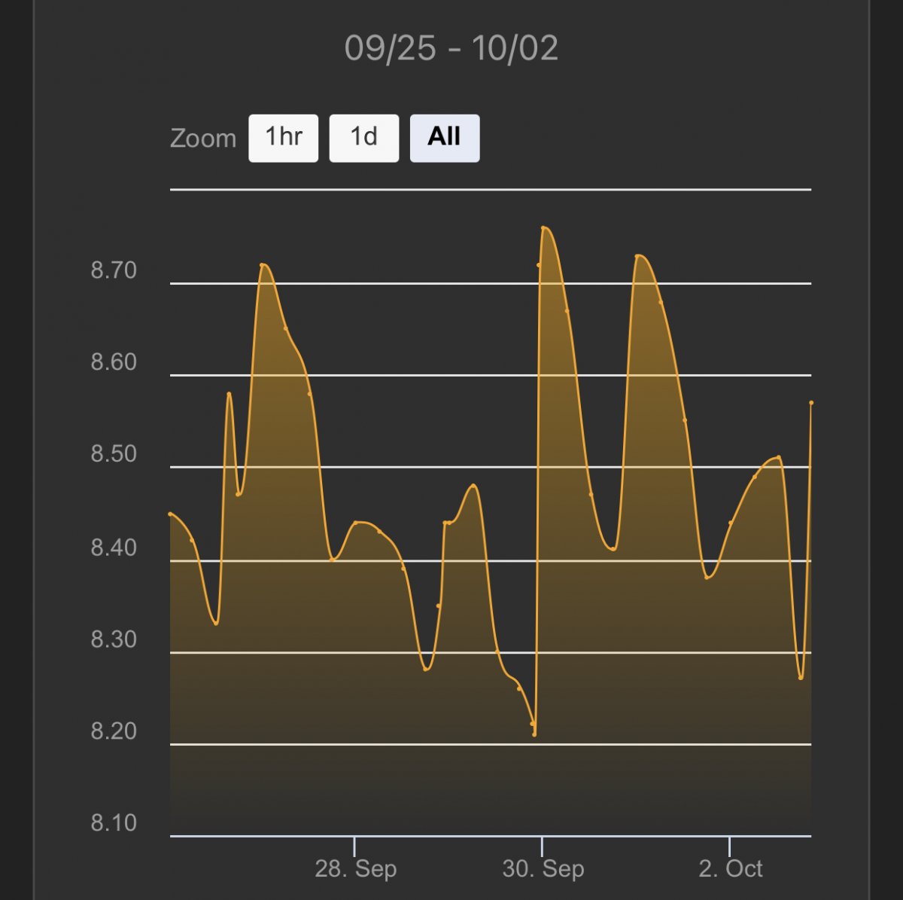This screenshot has height=900, width=903.
Task: Click the Zoom label
Action: tap(203, 139)
